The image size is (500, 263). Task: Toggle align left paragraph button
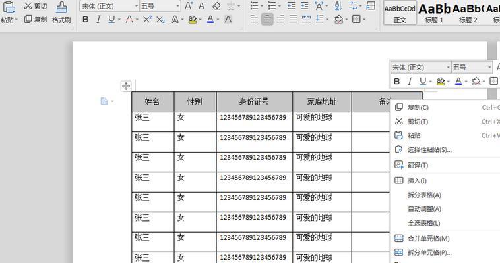(x=254, y=20)
